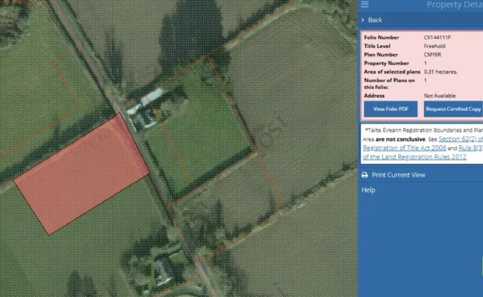This screenshot has height=297, width=483.
Task: Open Rule 8(3) Land Registration Rules link
Action: coord(423,153)
